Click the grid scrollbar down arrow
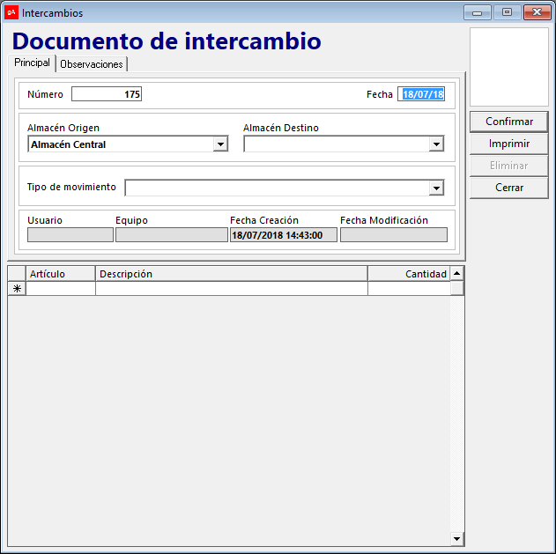The height and width of the screenshot is (554, 556). (x=456, y=538)
